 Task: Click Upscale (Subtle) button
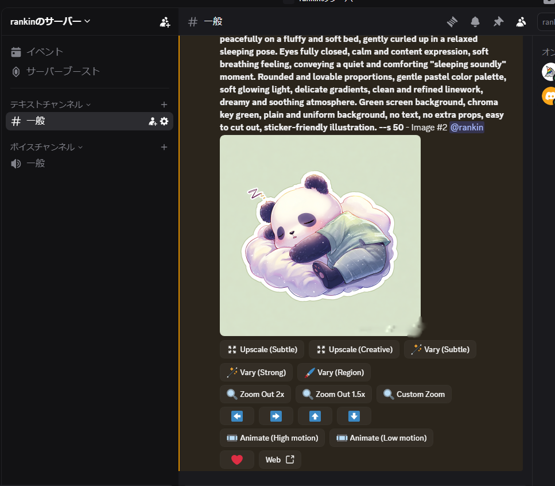click(x=262, y=349)
